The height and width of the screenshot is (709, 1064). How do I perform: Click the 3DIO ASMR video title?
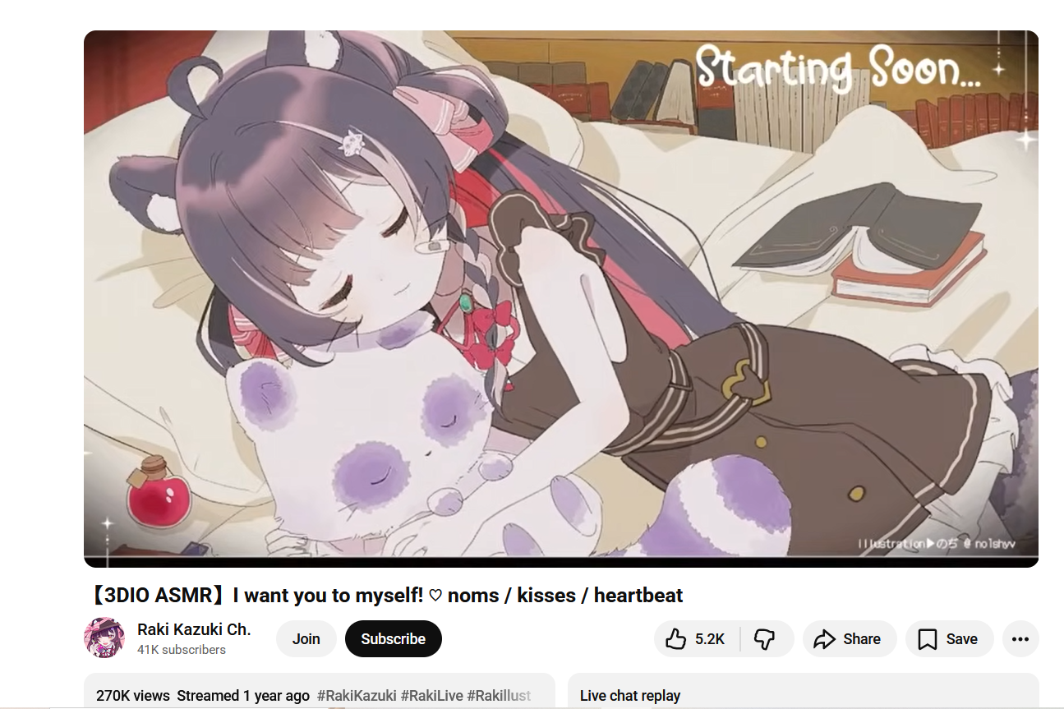tap(384, 596)
